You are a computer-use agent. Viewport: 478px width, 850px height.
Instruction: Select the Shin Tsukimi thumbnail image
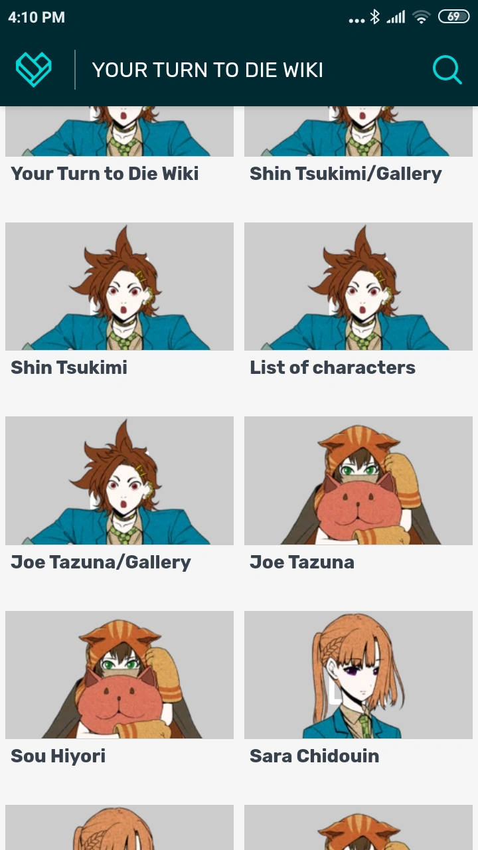pos(119,286)
